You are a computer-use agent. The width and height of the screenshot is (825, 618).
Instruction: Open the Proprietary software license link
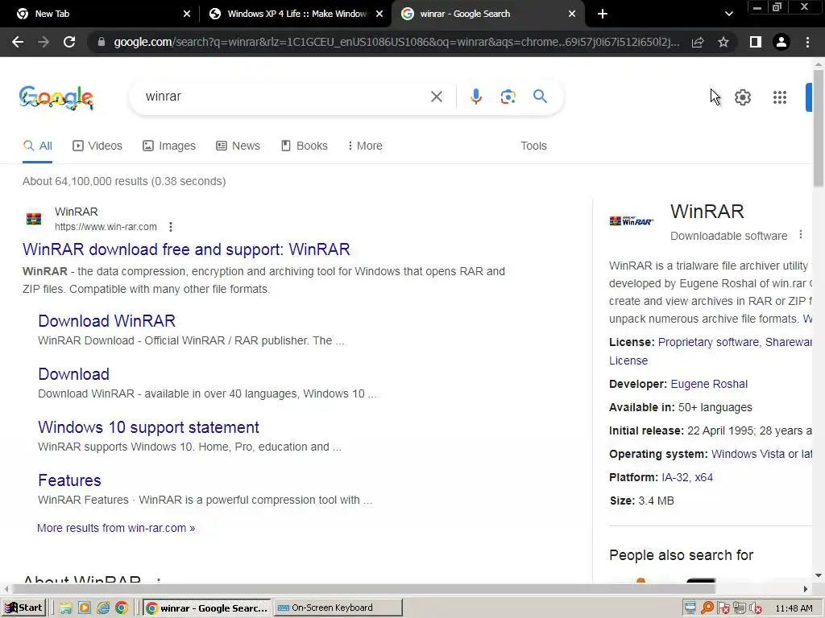click(x=708, y=342)
